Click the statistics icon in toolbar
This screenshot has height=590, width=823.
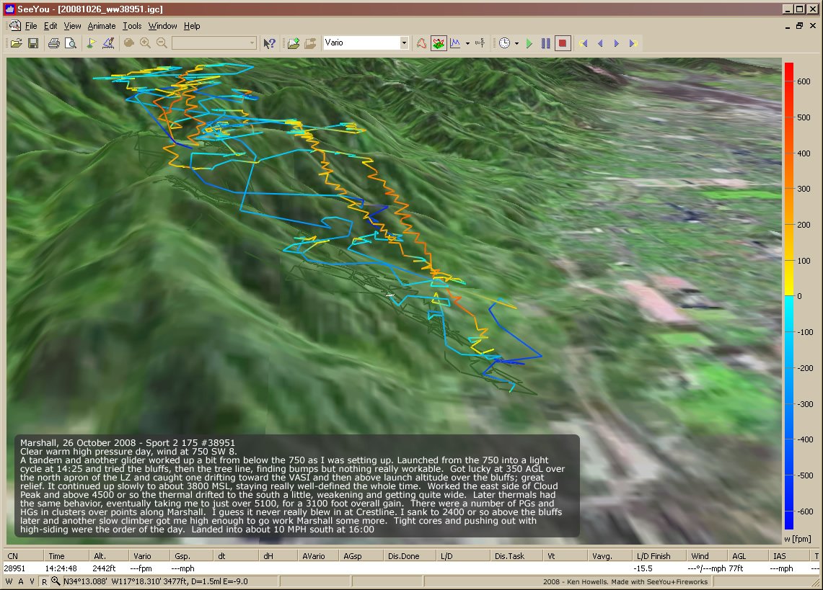pos(480,43)
